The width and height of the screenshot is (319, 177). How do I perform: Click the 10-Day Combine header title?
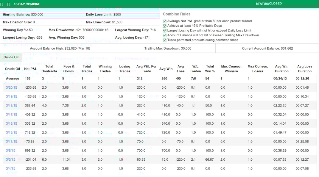tap(27, 4)
